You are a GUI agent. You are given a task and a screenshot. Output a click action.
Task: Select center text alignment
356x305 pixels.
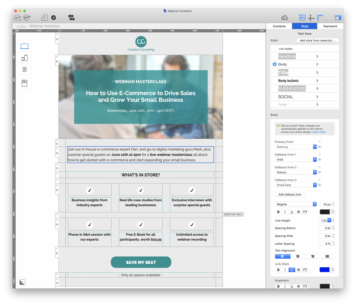[x=298, y=256]
